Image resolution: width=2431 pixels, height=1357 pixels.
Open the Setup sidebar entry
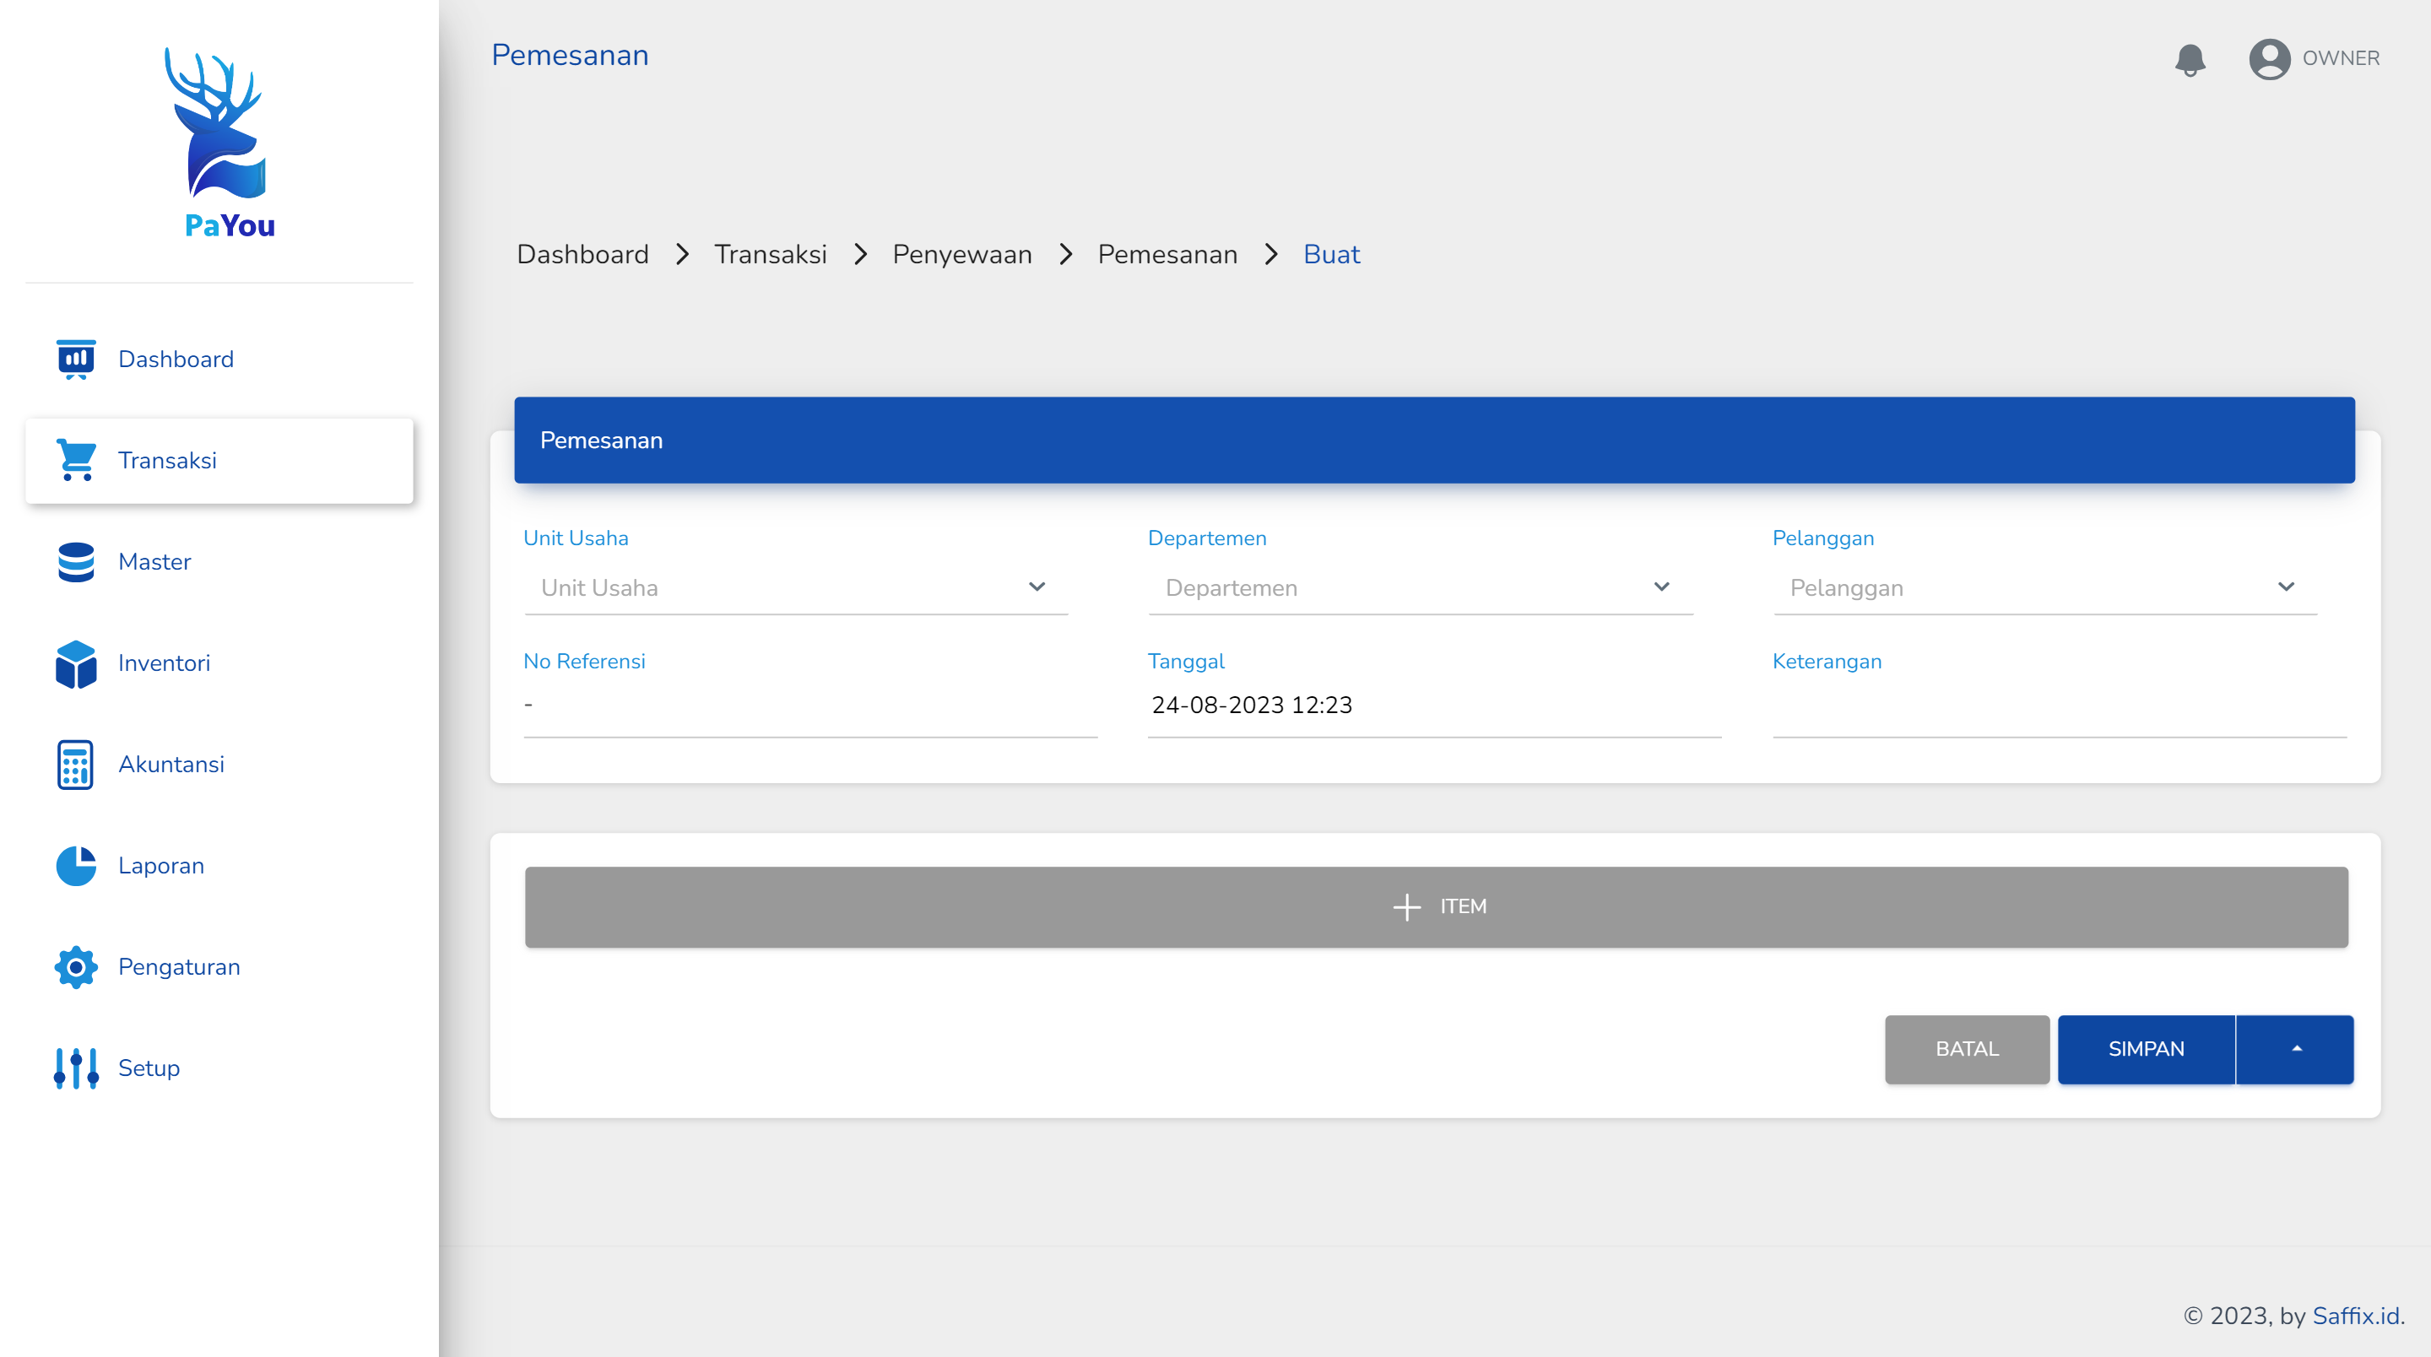pyautogui.click(x=219, y=1068)
